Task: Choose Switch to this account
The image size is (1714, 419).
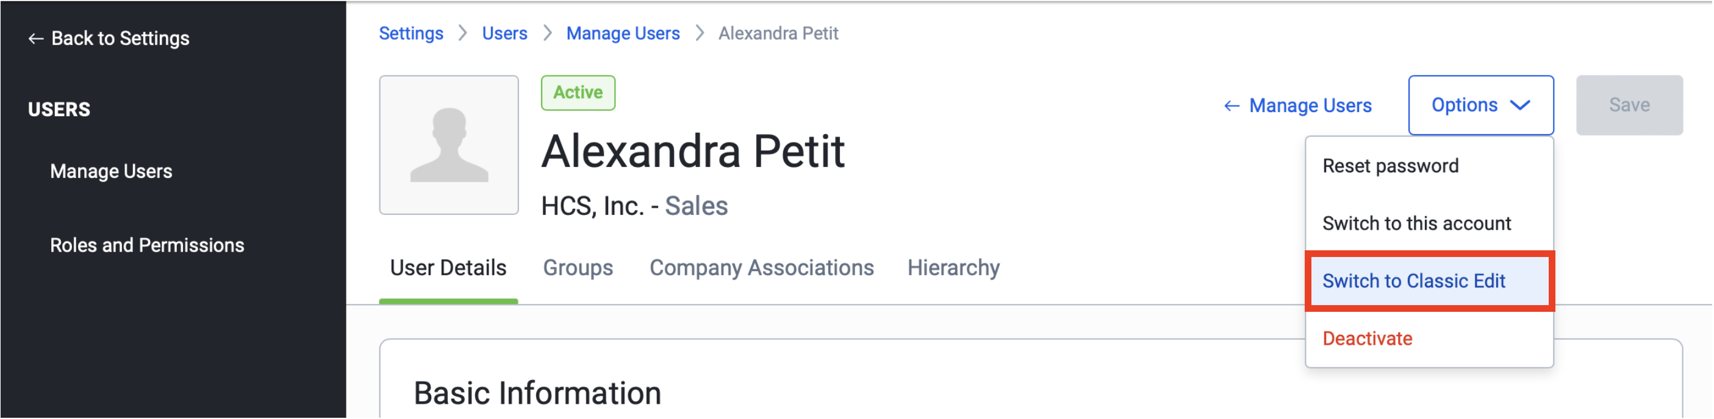Action: 1416,224
